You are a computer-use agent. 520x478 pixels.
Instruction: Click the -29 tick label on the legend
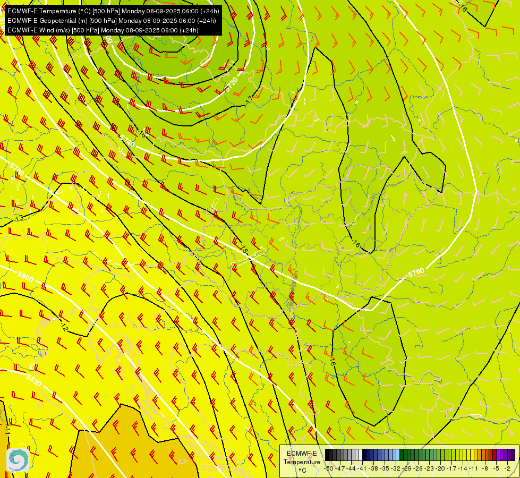(407, 469)
